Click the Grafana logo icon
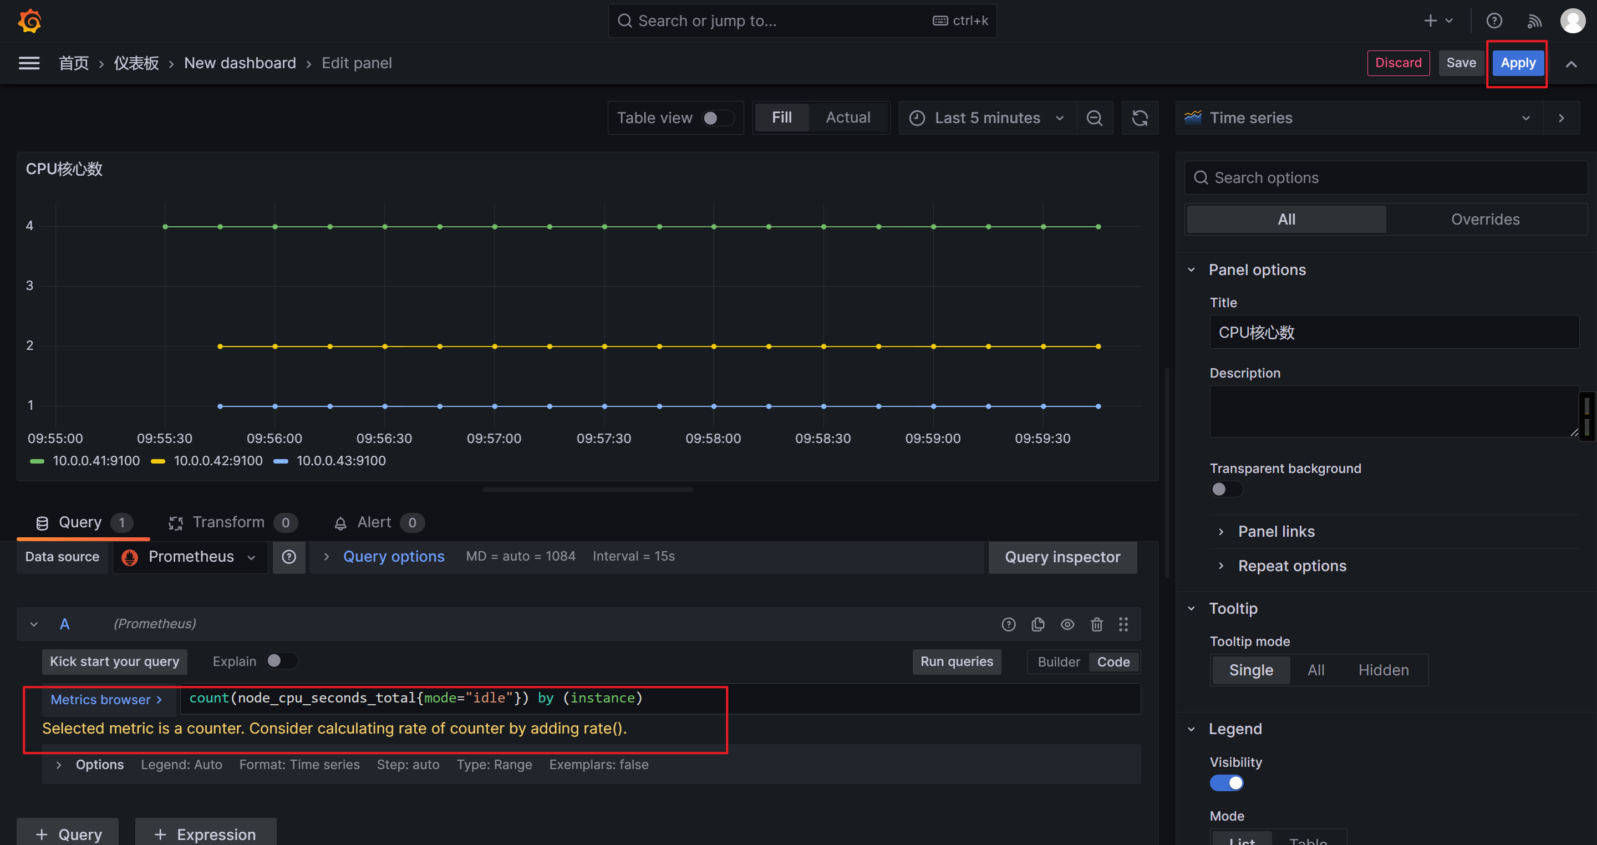 (29, 21)
